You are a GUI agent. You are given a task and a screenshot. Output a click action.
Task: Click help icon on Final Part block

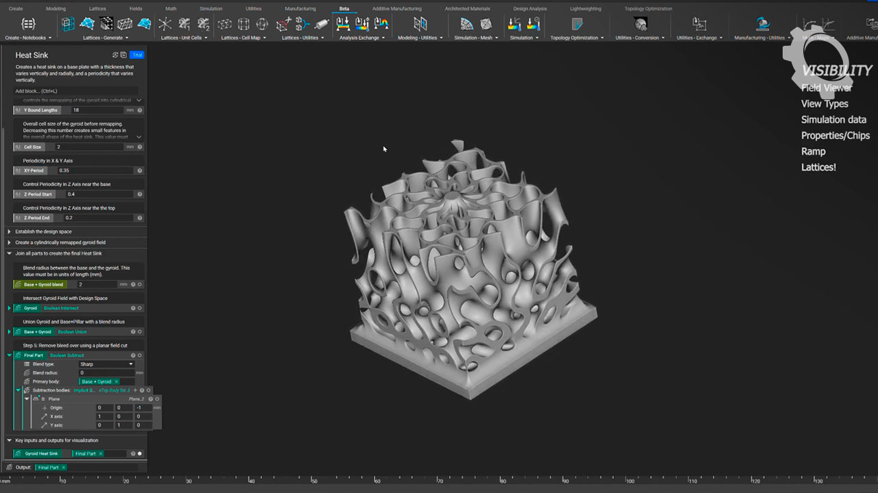pyautogui.click(x=133, y=355)
